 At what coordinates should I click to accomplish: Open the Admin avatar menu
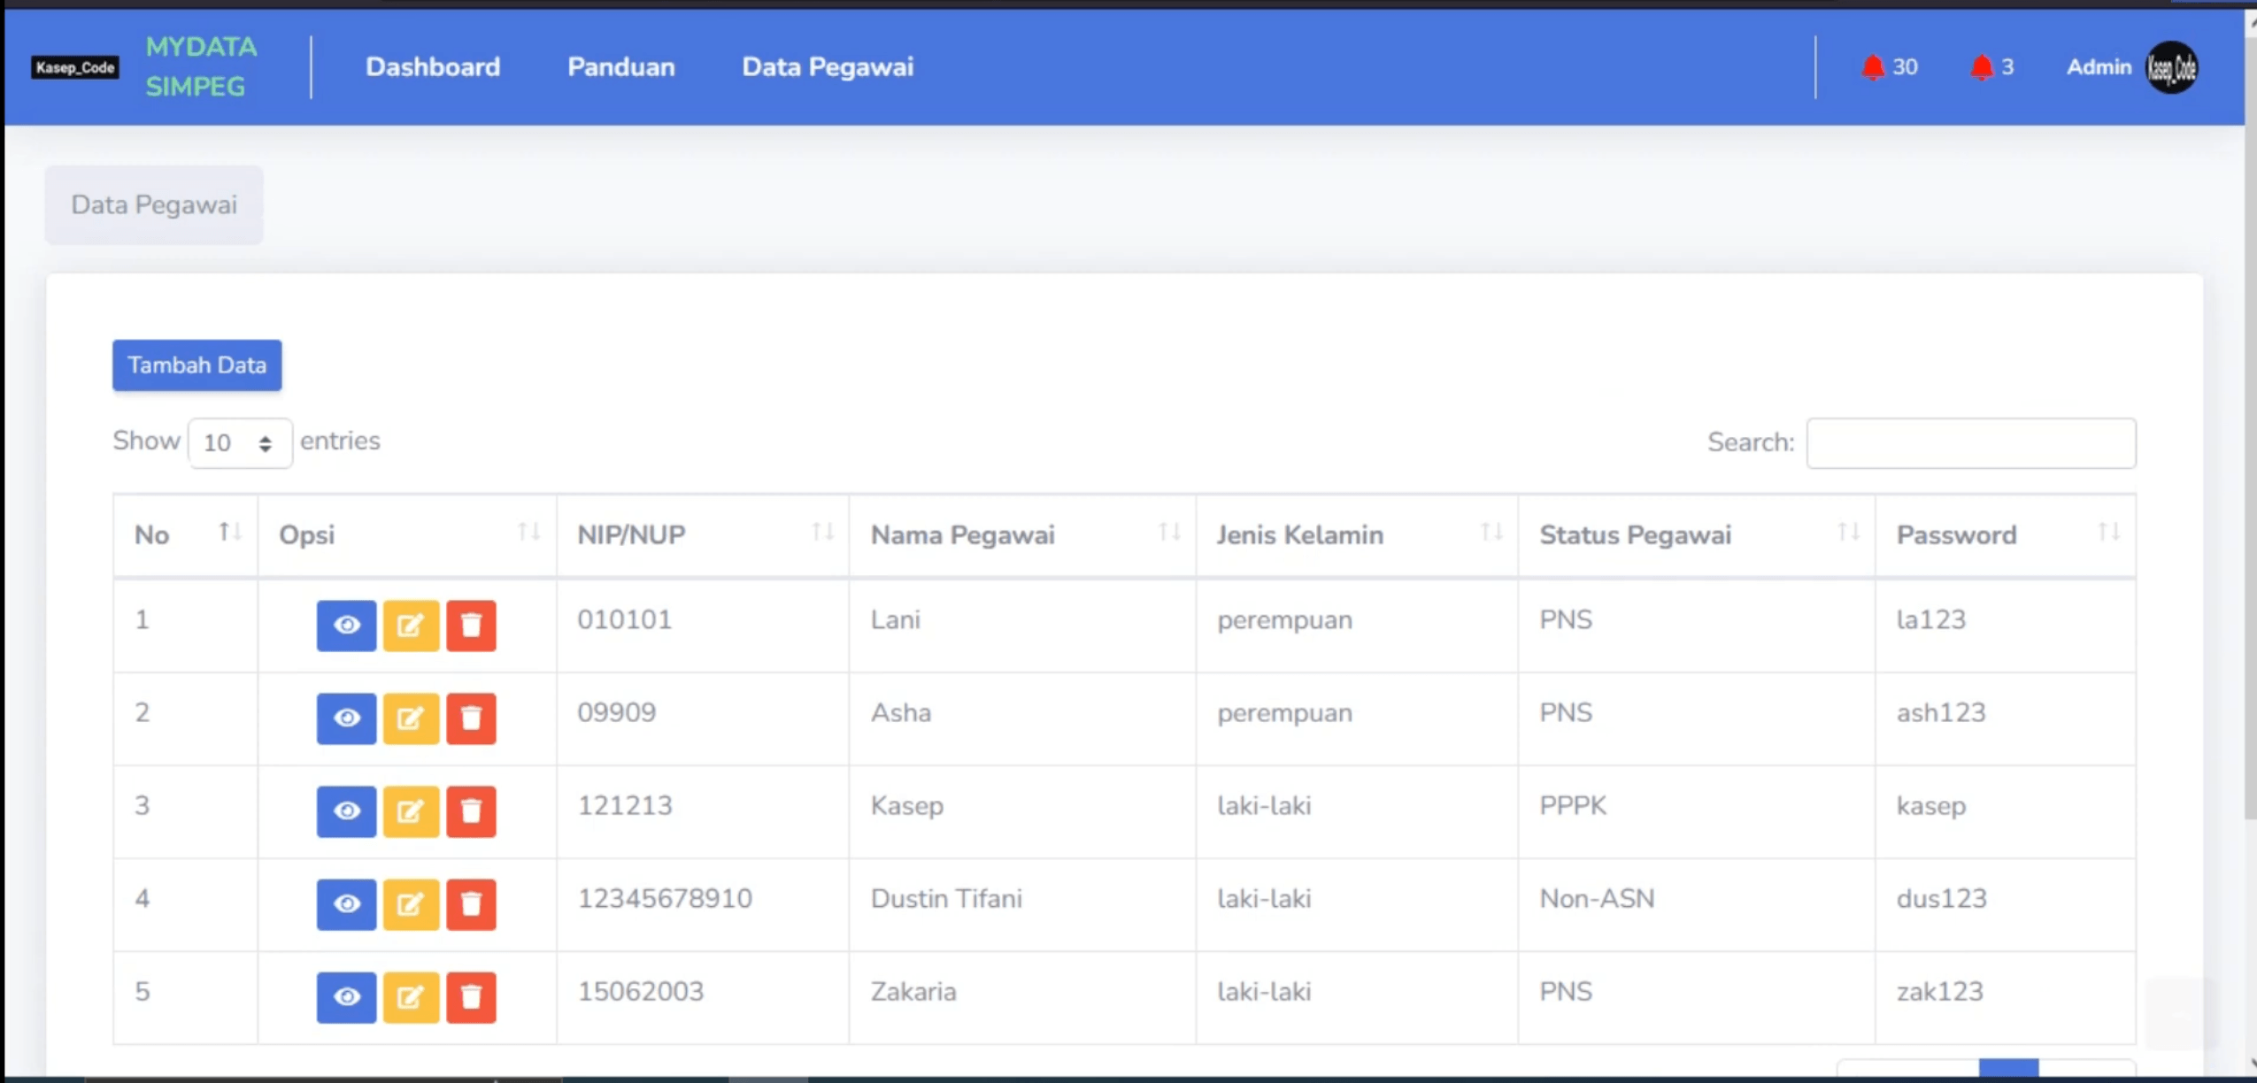[2171, 67]
